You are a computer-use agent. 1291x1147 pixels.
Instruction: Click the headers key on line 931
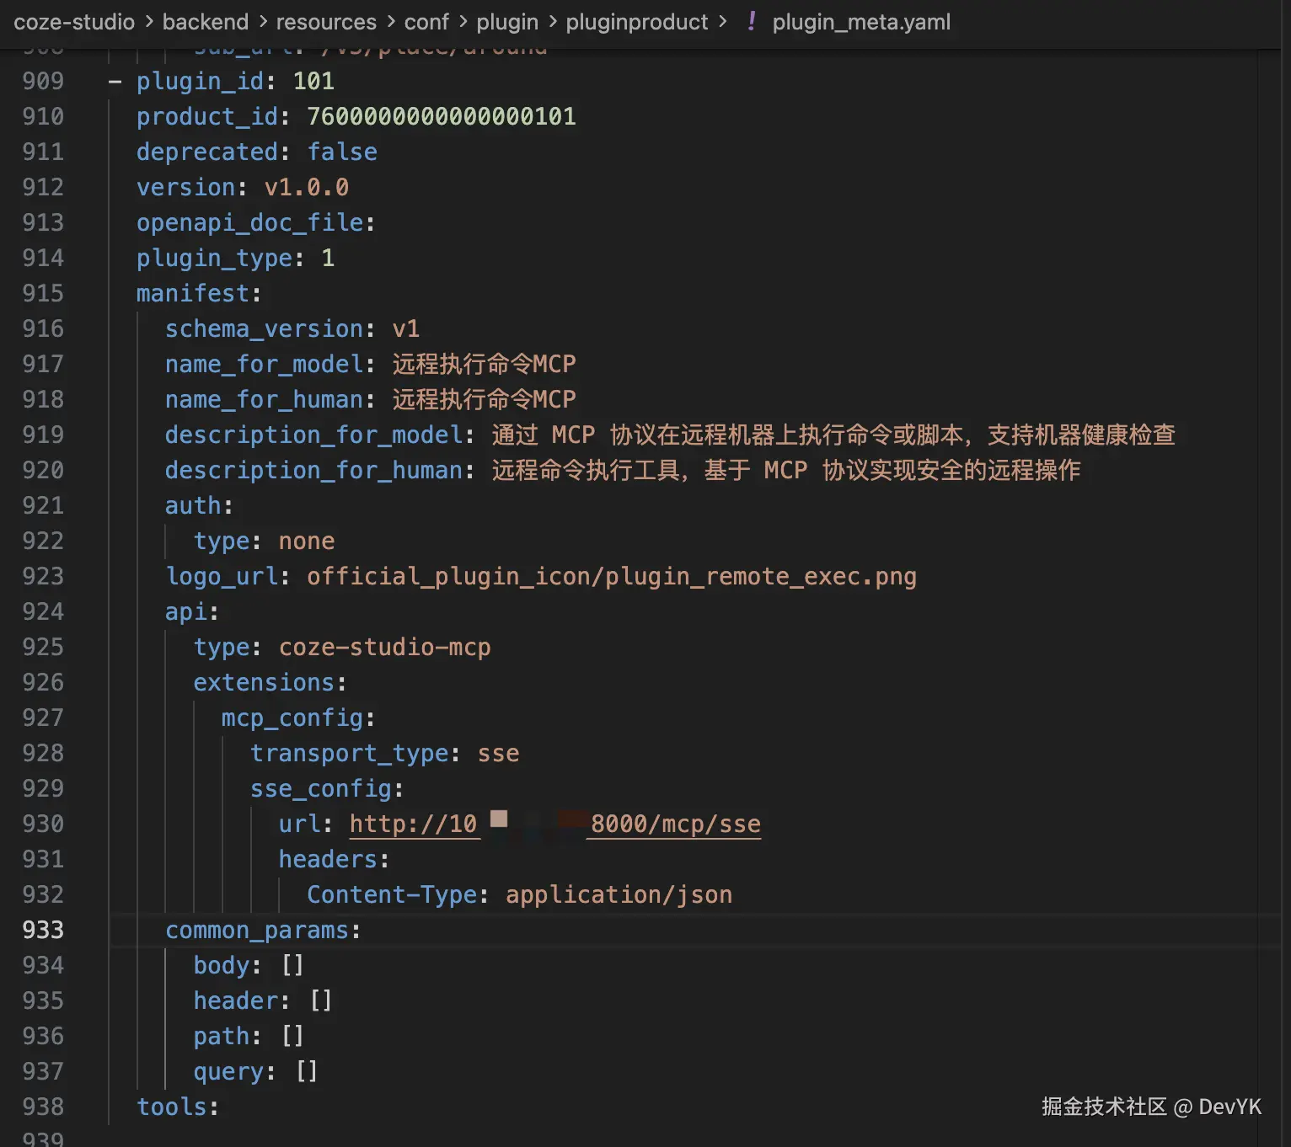[x=328, y=859]
